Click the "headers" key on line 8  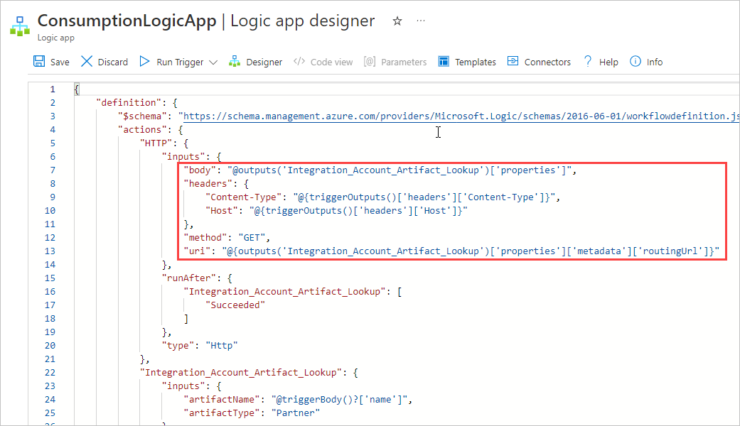click(208, 184)
